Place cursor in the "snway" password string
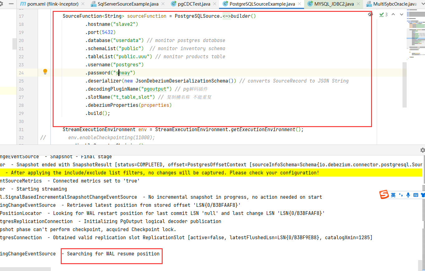The image size is (425, 271). click(123, 73)
